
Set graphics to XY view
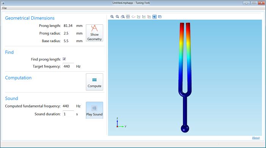139,17
